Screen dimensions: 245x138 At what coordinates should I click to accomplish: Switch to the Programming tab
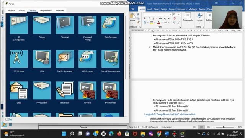[46, 11]
